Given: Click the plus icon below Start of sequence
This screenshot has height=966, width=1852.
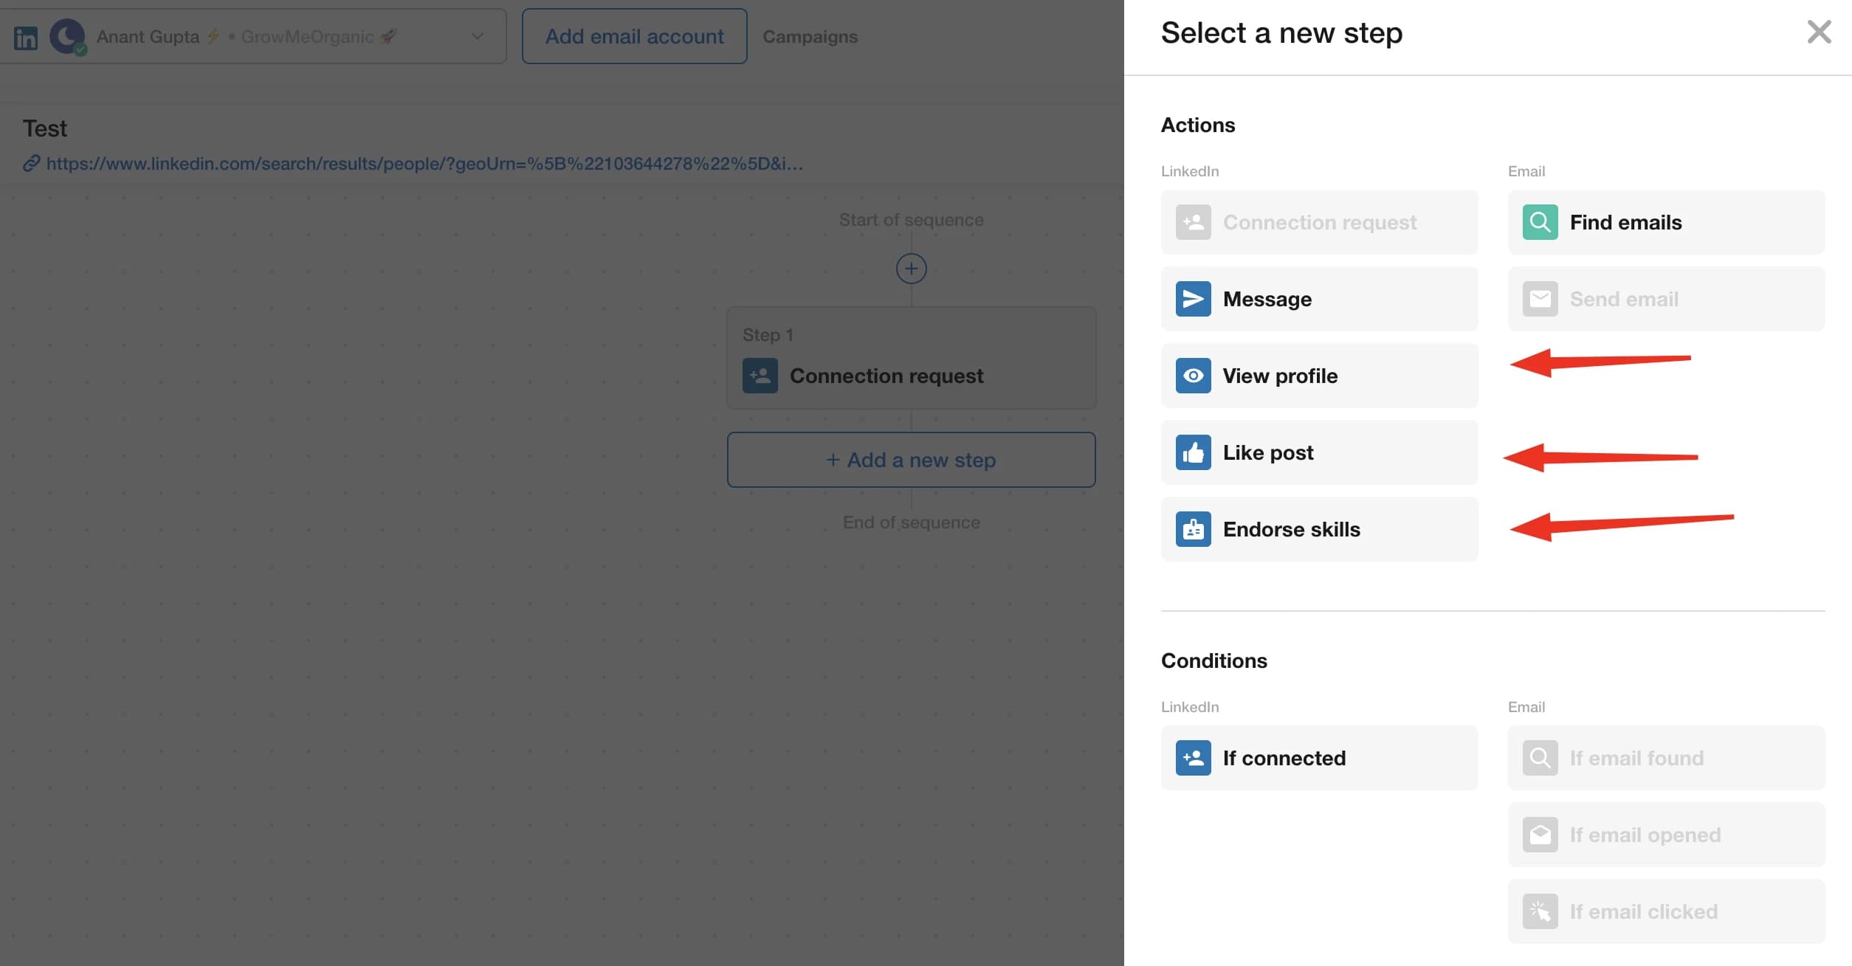Looking at the screenshot, I should point(911,269).
